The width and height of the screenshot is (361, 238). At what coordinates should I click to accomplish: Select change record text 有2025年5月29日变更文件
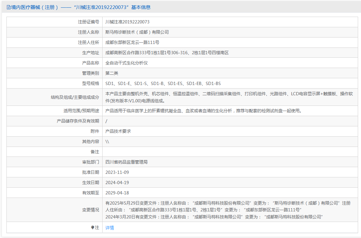point(228,206)
